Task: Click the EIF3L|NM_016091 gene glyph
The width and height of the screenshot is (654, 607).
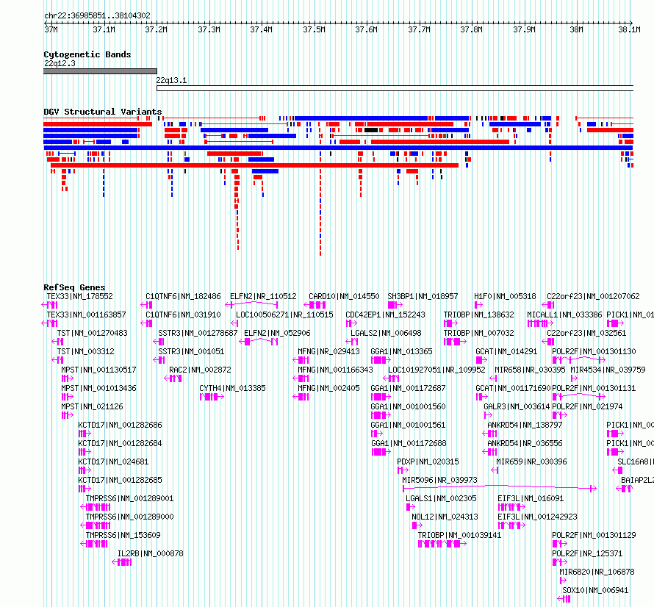Action: click(511, 507)
